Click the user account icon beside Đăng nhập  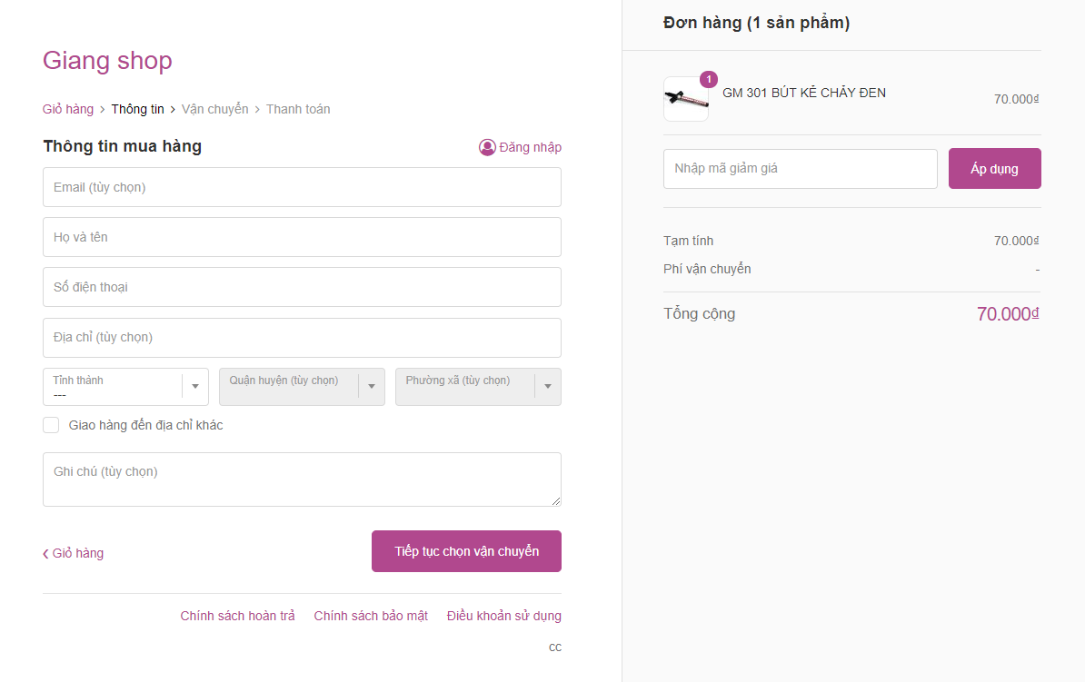pyautogui.click(x=487, y=147)
